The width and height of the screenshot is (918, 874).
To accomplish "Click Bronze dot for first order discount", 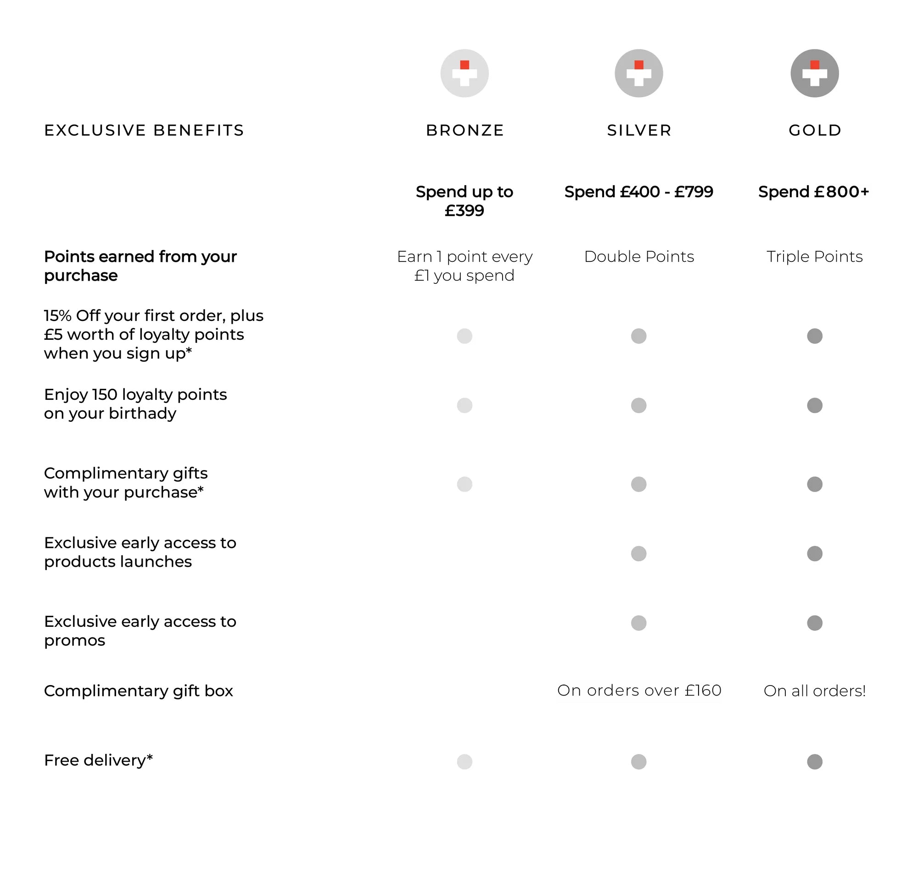I will tap(465, 336).
